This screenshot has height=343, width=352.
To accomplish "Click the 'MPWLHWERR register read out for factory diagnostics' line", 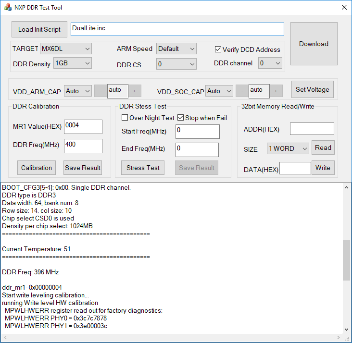I will (84, 310).
